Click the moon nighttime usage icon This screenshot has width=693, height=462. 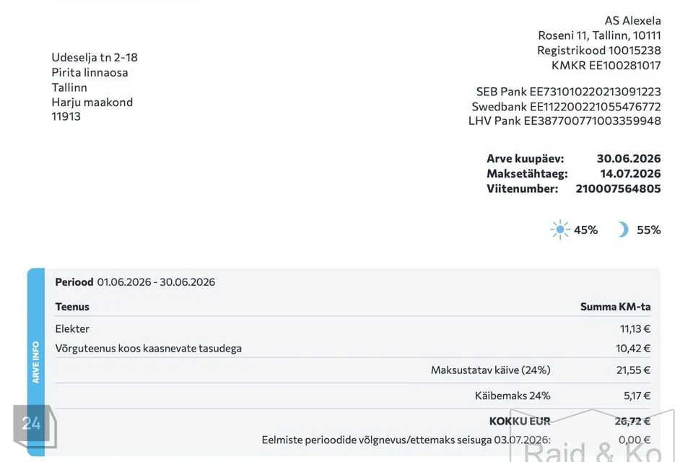coord(623,230)
